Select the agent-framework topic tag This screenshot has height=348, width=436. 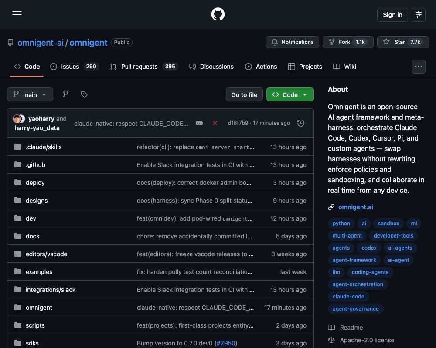(354, 260)
